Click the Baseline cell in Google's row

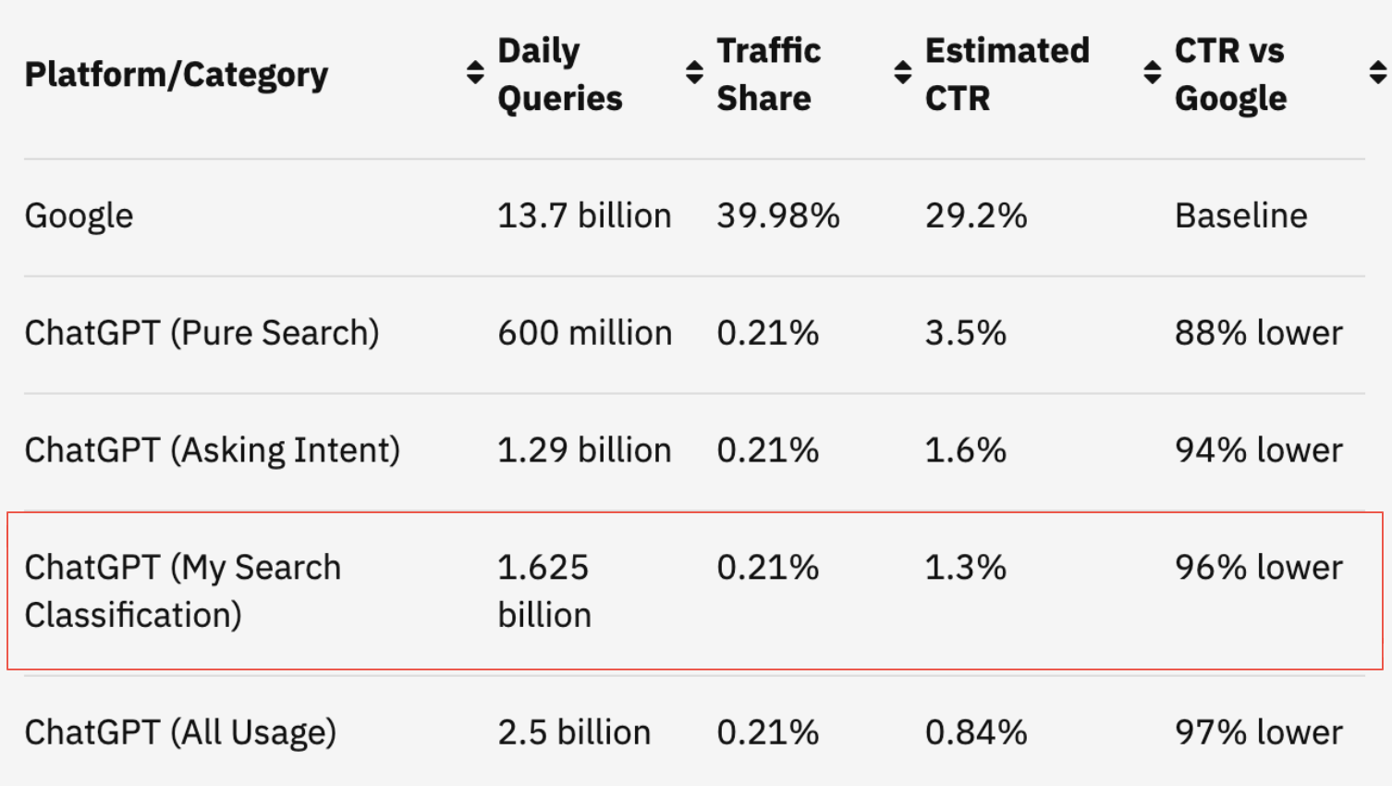tap(1240, 216)
